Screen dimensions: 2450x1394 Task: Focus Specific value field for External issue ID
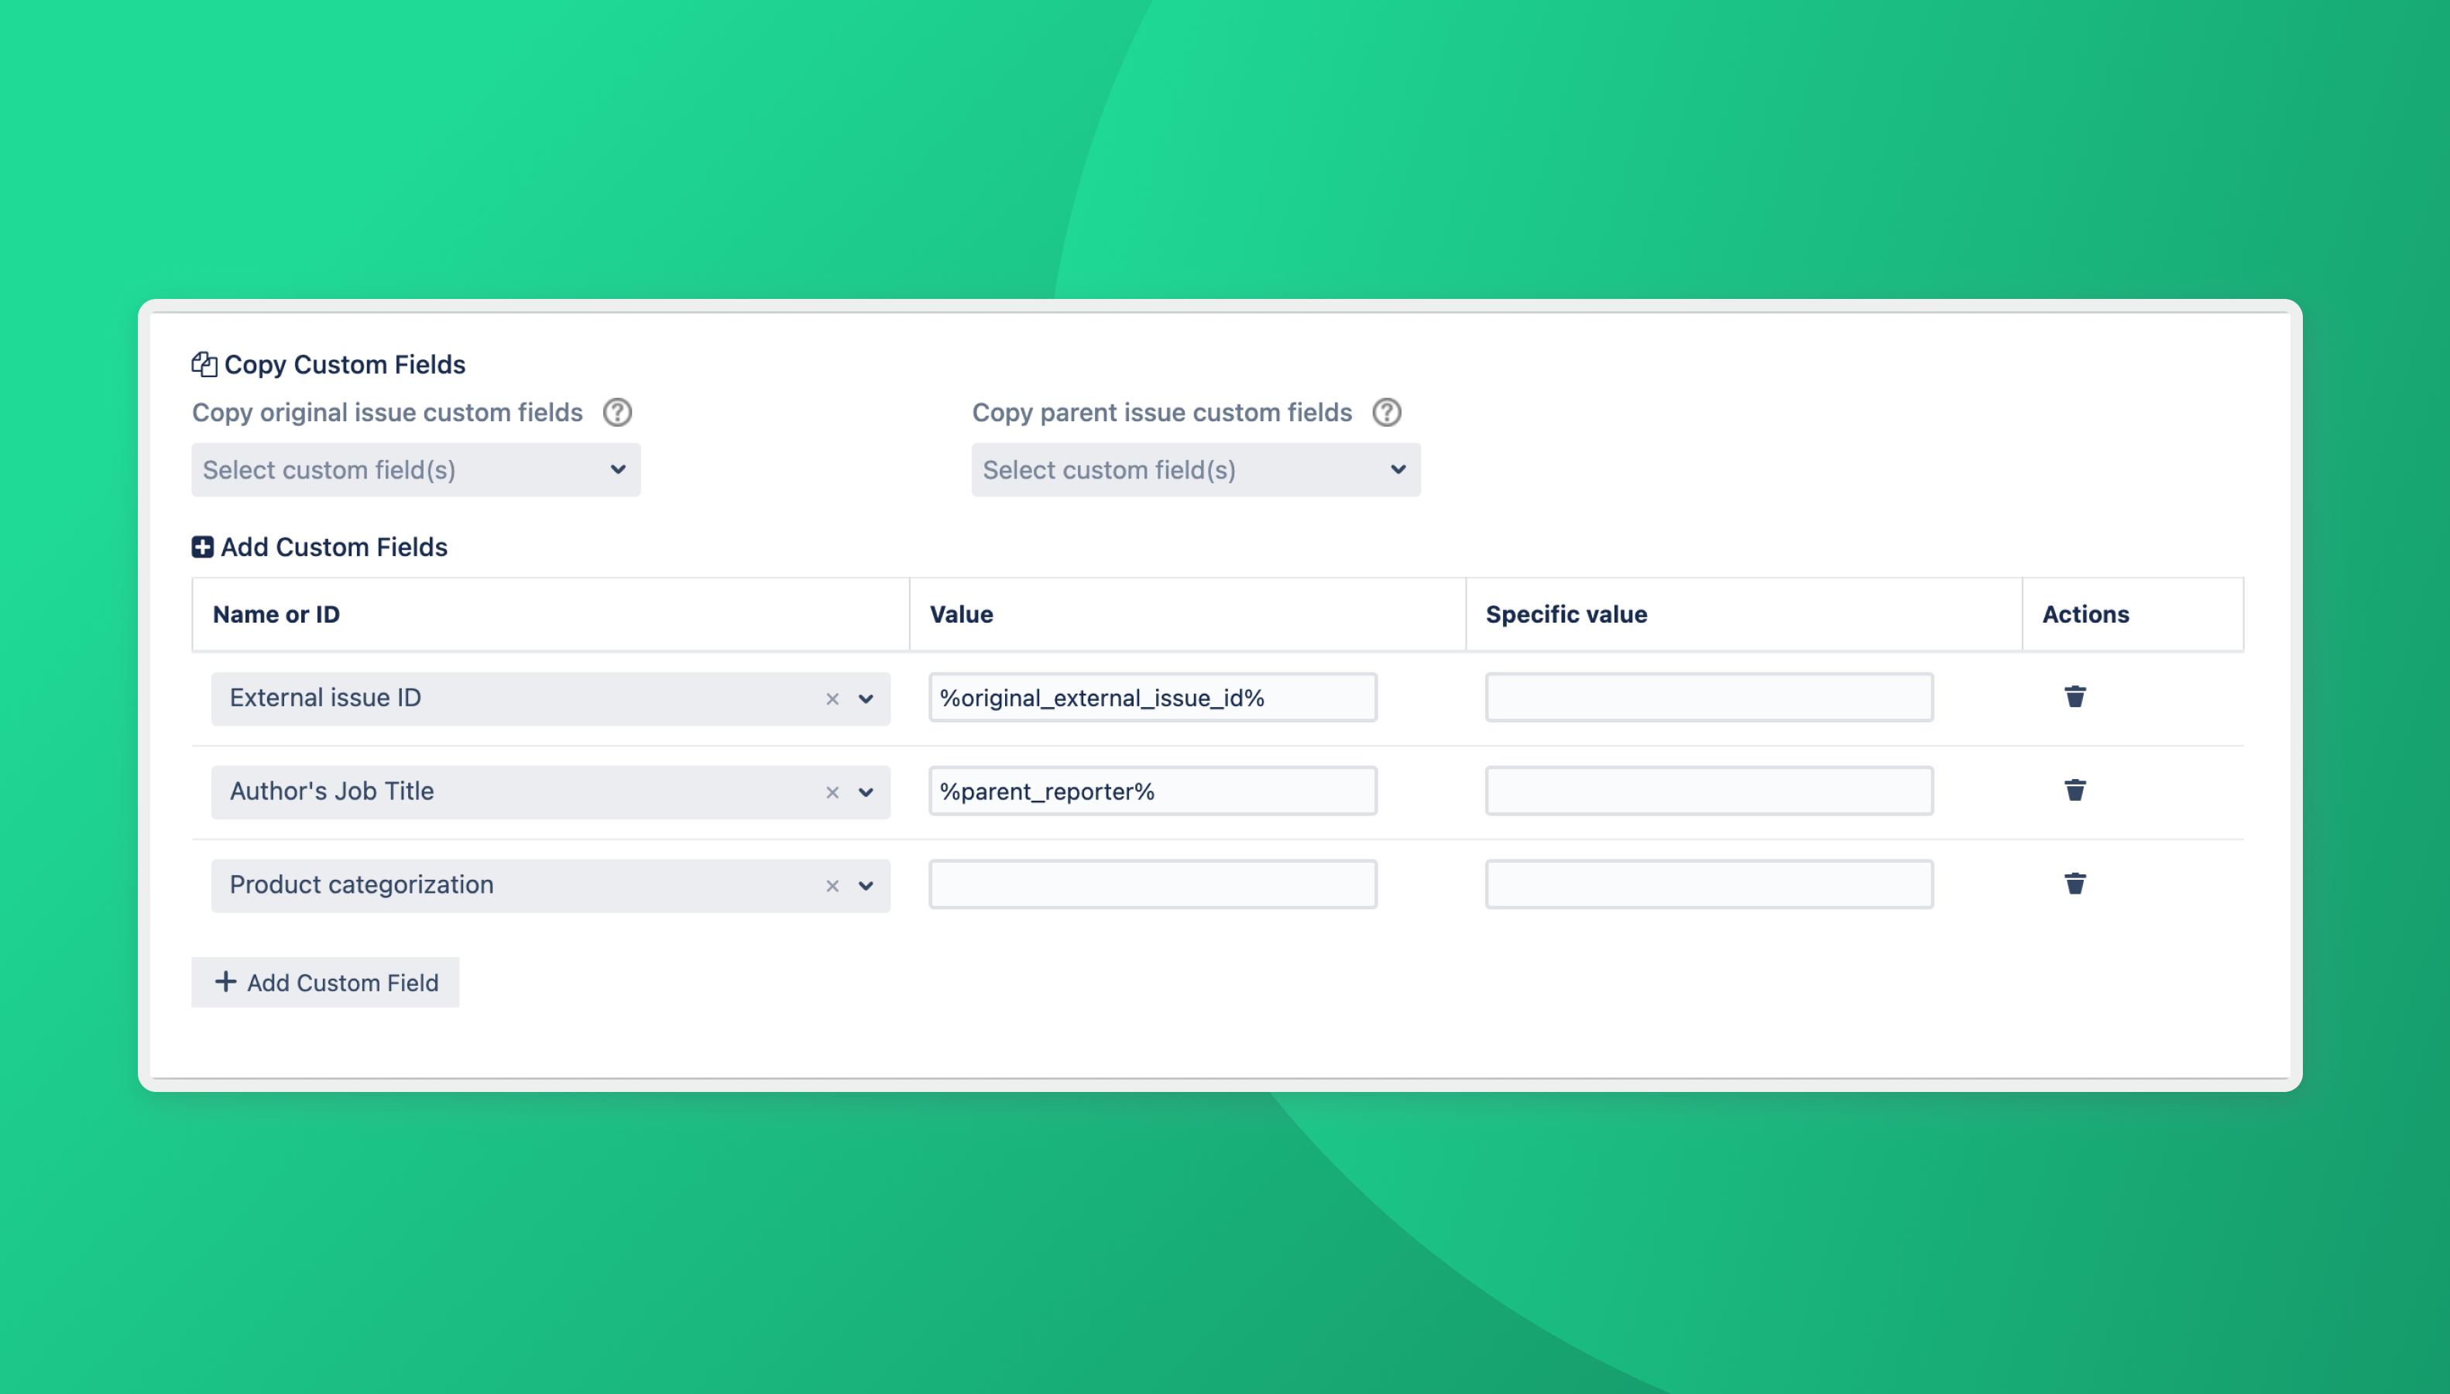[x=1708, y=698]
